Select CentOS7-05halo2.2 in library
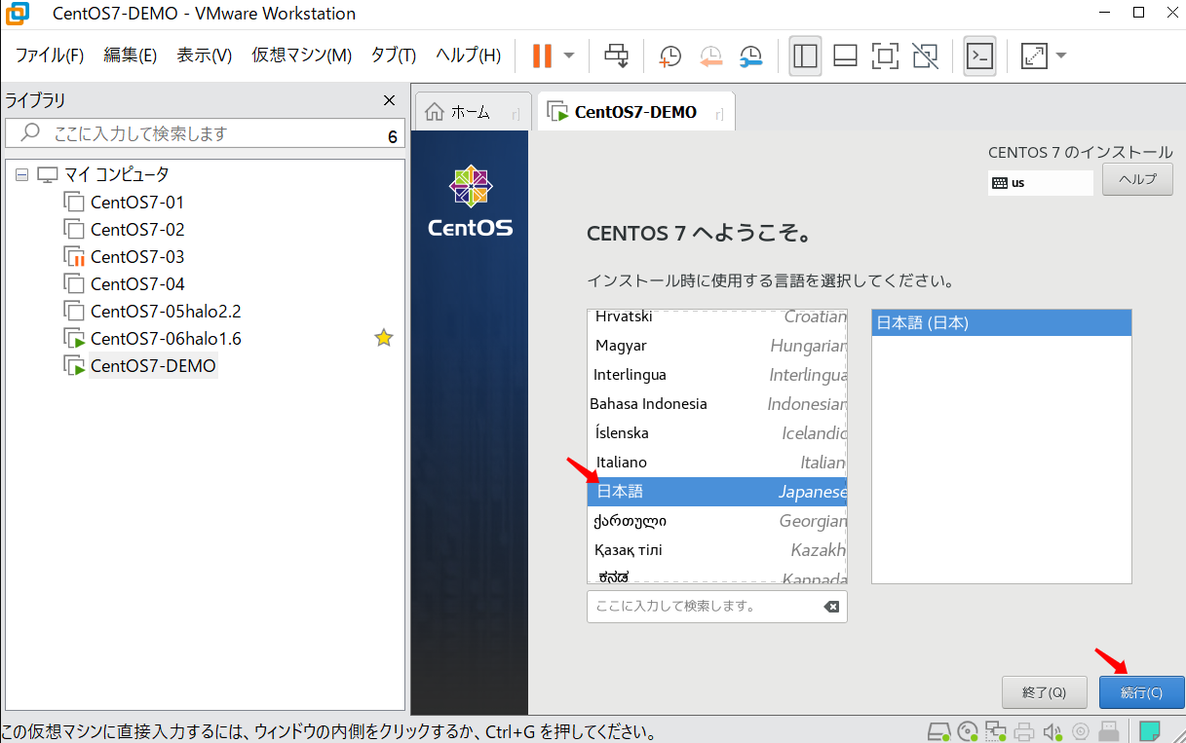This screenshot has width=1186, height=743. 166,312
